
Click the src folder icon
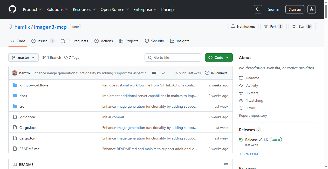click(x=15, y=106)
